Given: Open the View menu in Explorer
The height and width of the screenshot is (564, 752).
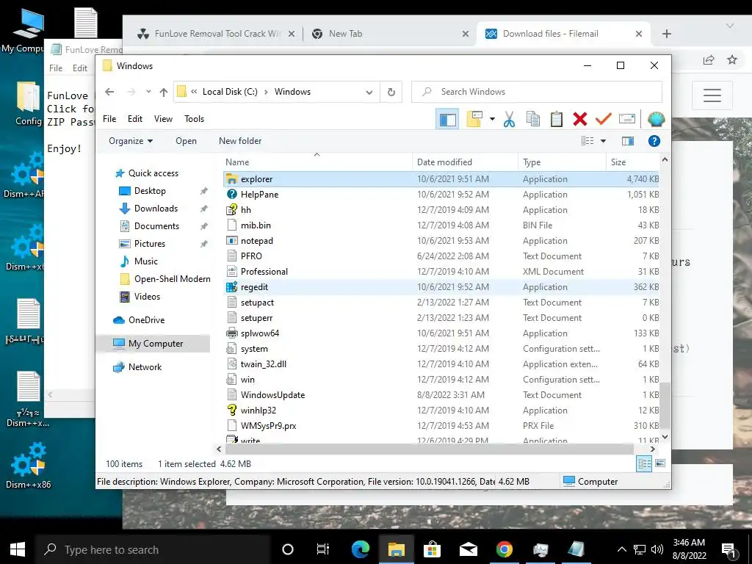Looking at the screenshot, I should [163, 119].
